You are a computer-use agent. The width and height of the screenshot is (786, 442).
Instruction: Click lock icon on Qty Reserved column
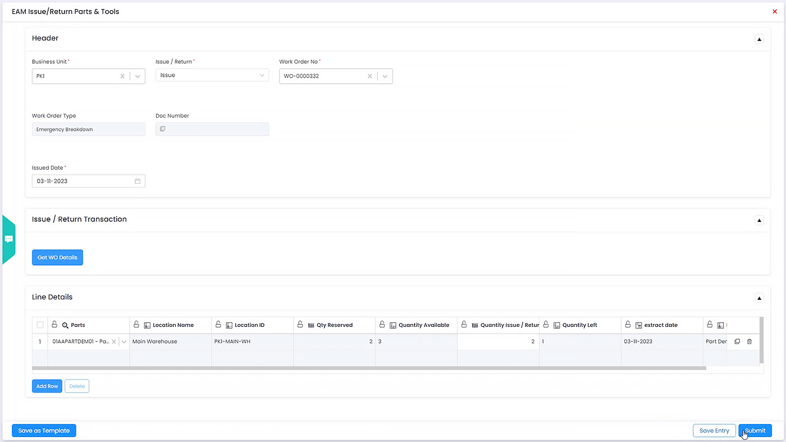point(300,325)
